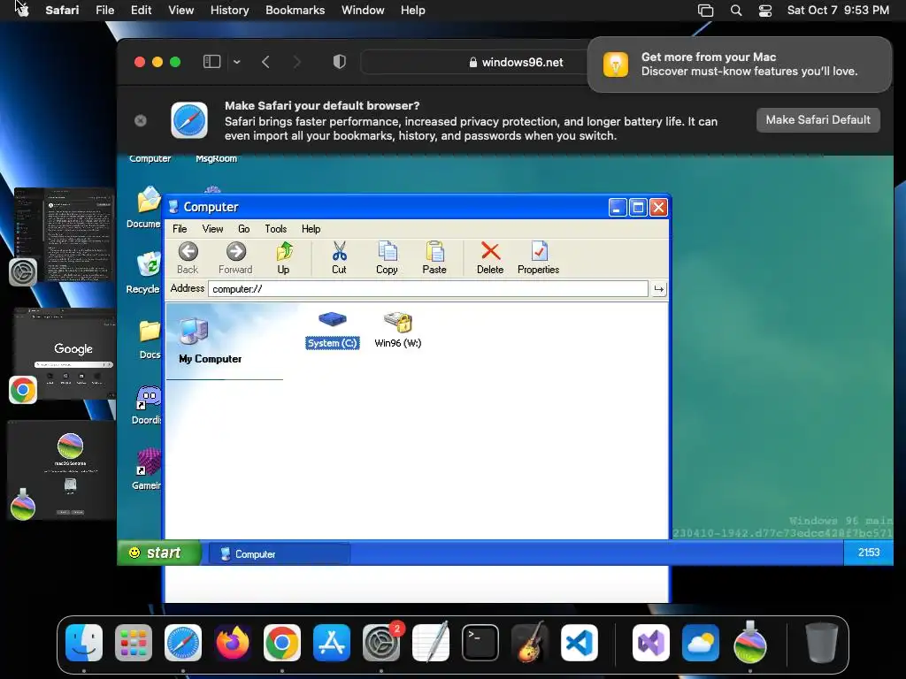Go back with Safari's back arrow
906x679 pixels.
point(265,62)
